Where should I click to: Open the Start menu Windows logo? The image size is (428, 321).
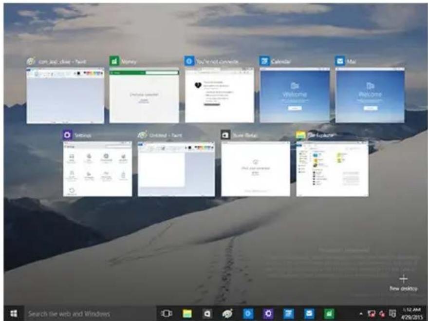[13, 313]
